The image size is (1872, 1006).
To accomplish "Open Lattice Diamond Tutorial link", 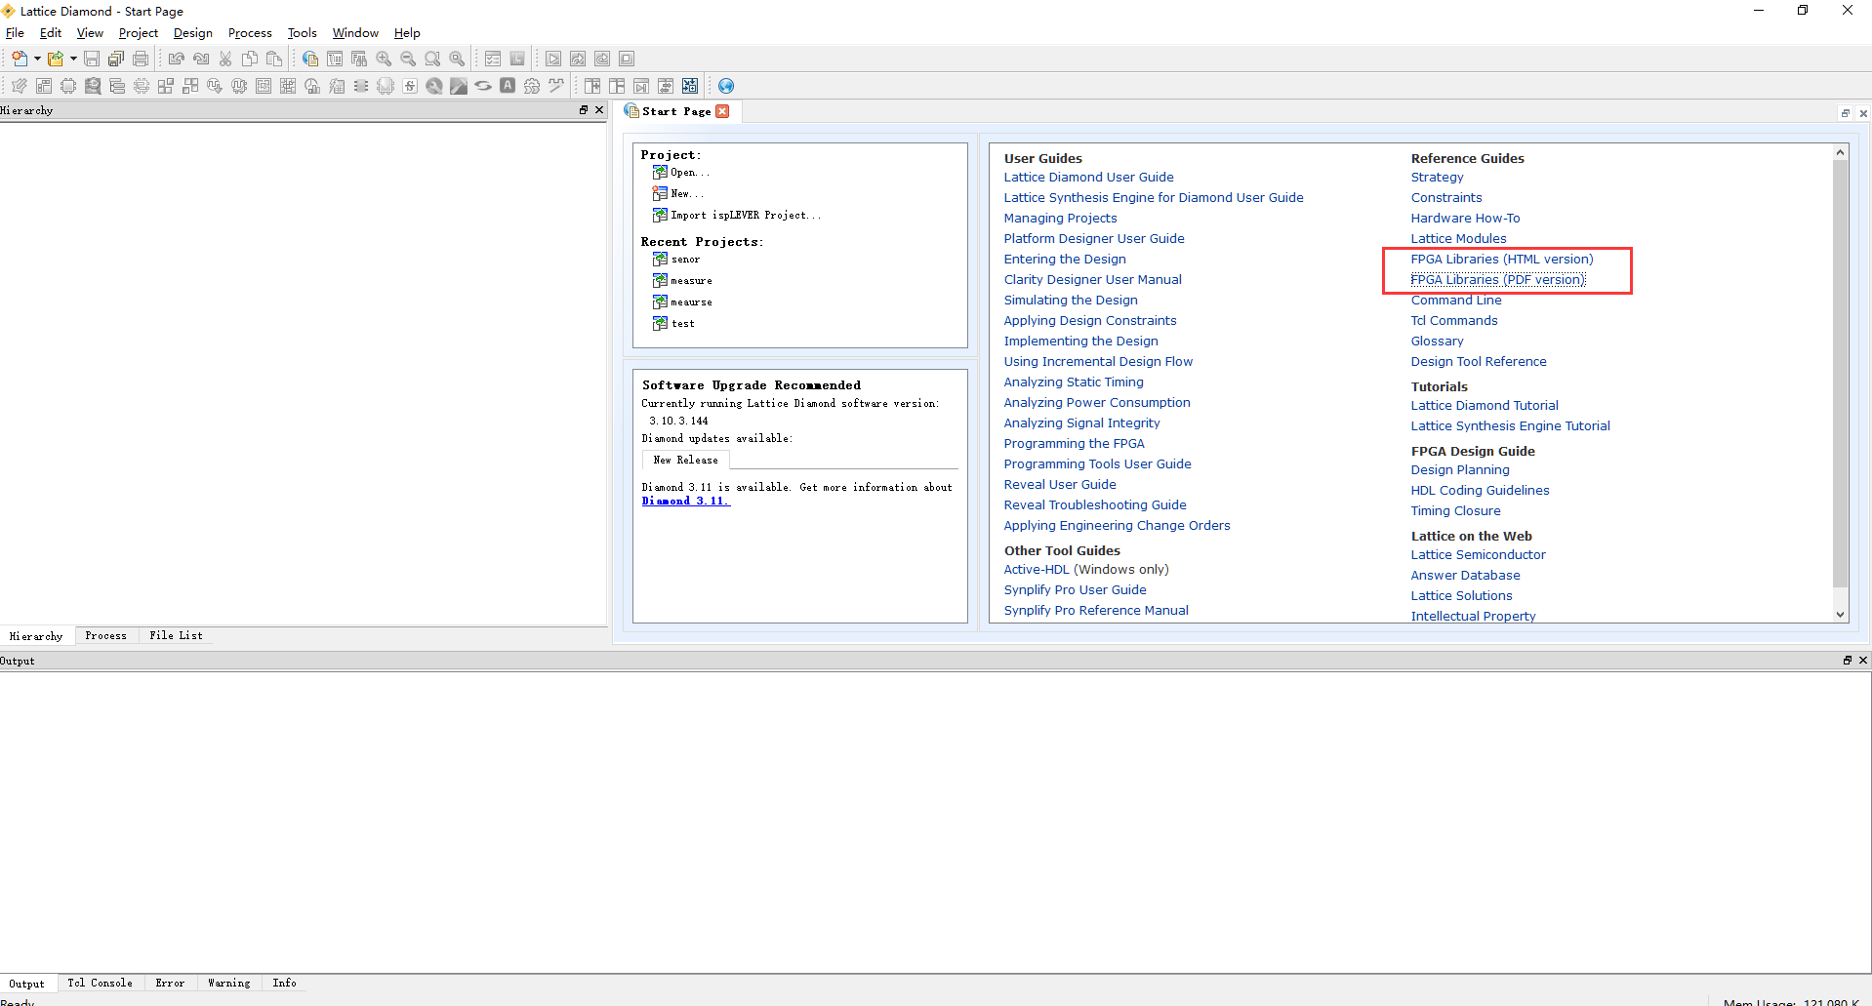I will pos(1484,406).
